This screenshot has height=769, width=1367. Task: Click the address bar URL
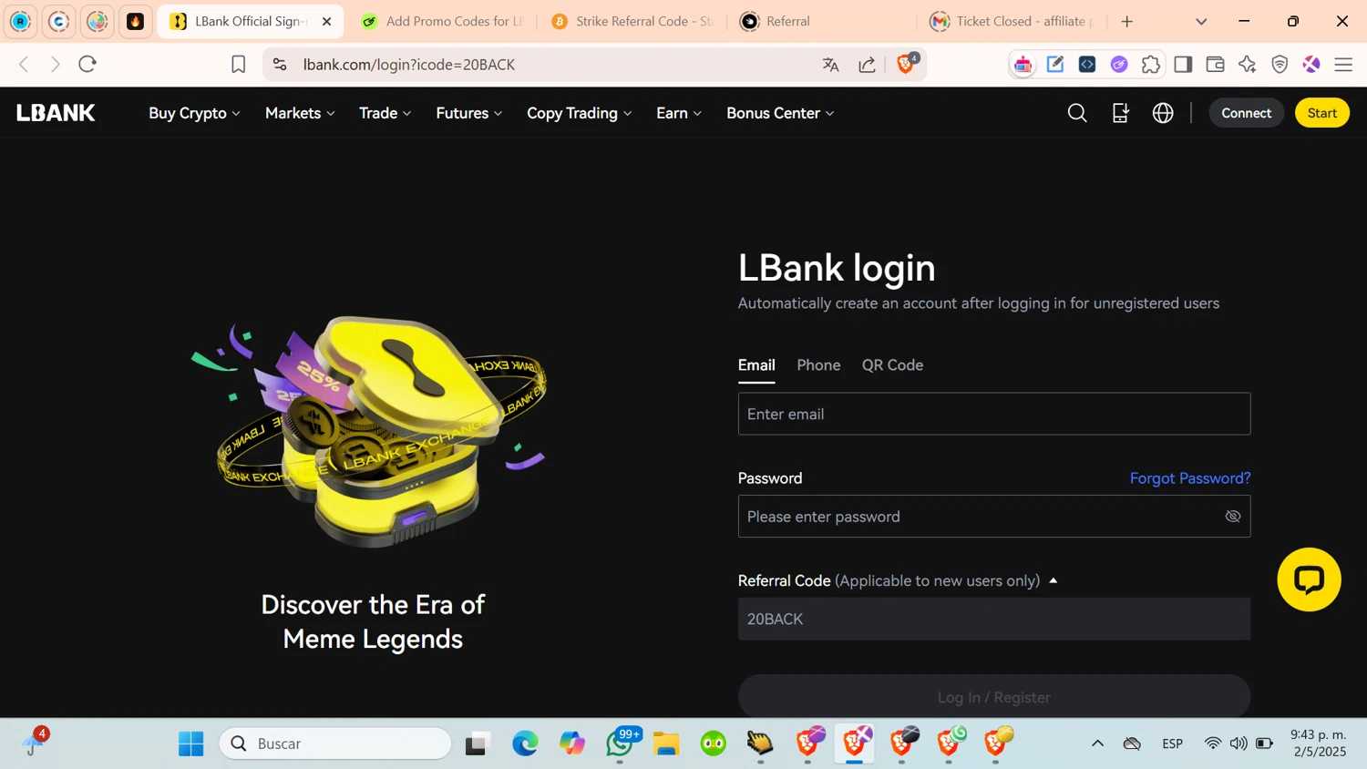[x=408, y=65]
